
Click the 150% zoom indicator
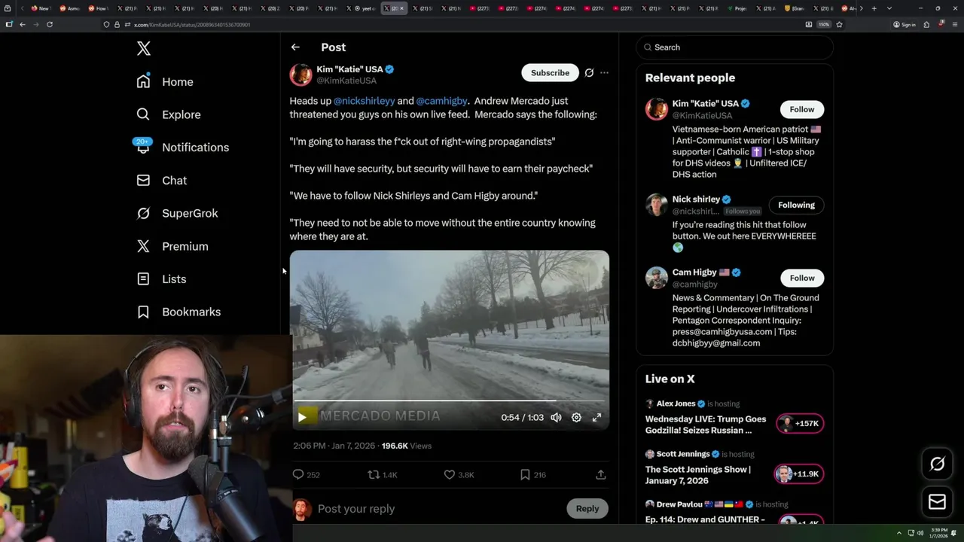click(824, 25)
